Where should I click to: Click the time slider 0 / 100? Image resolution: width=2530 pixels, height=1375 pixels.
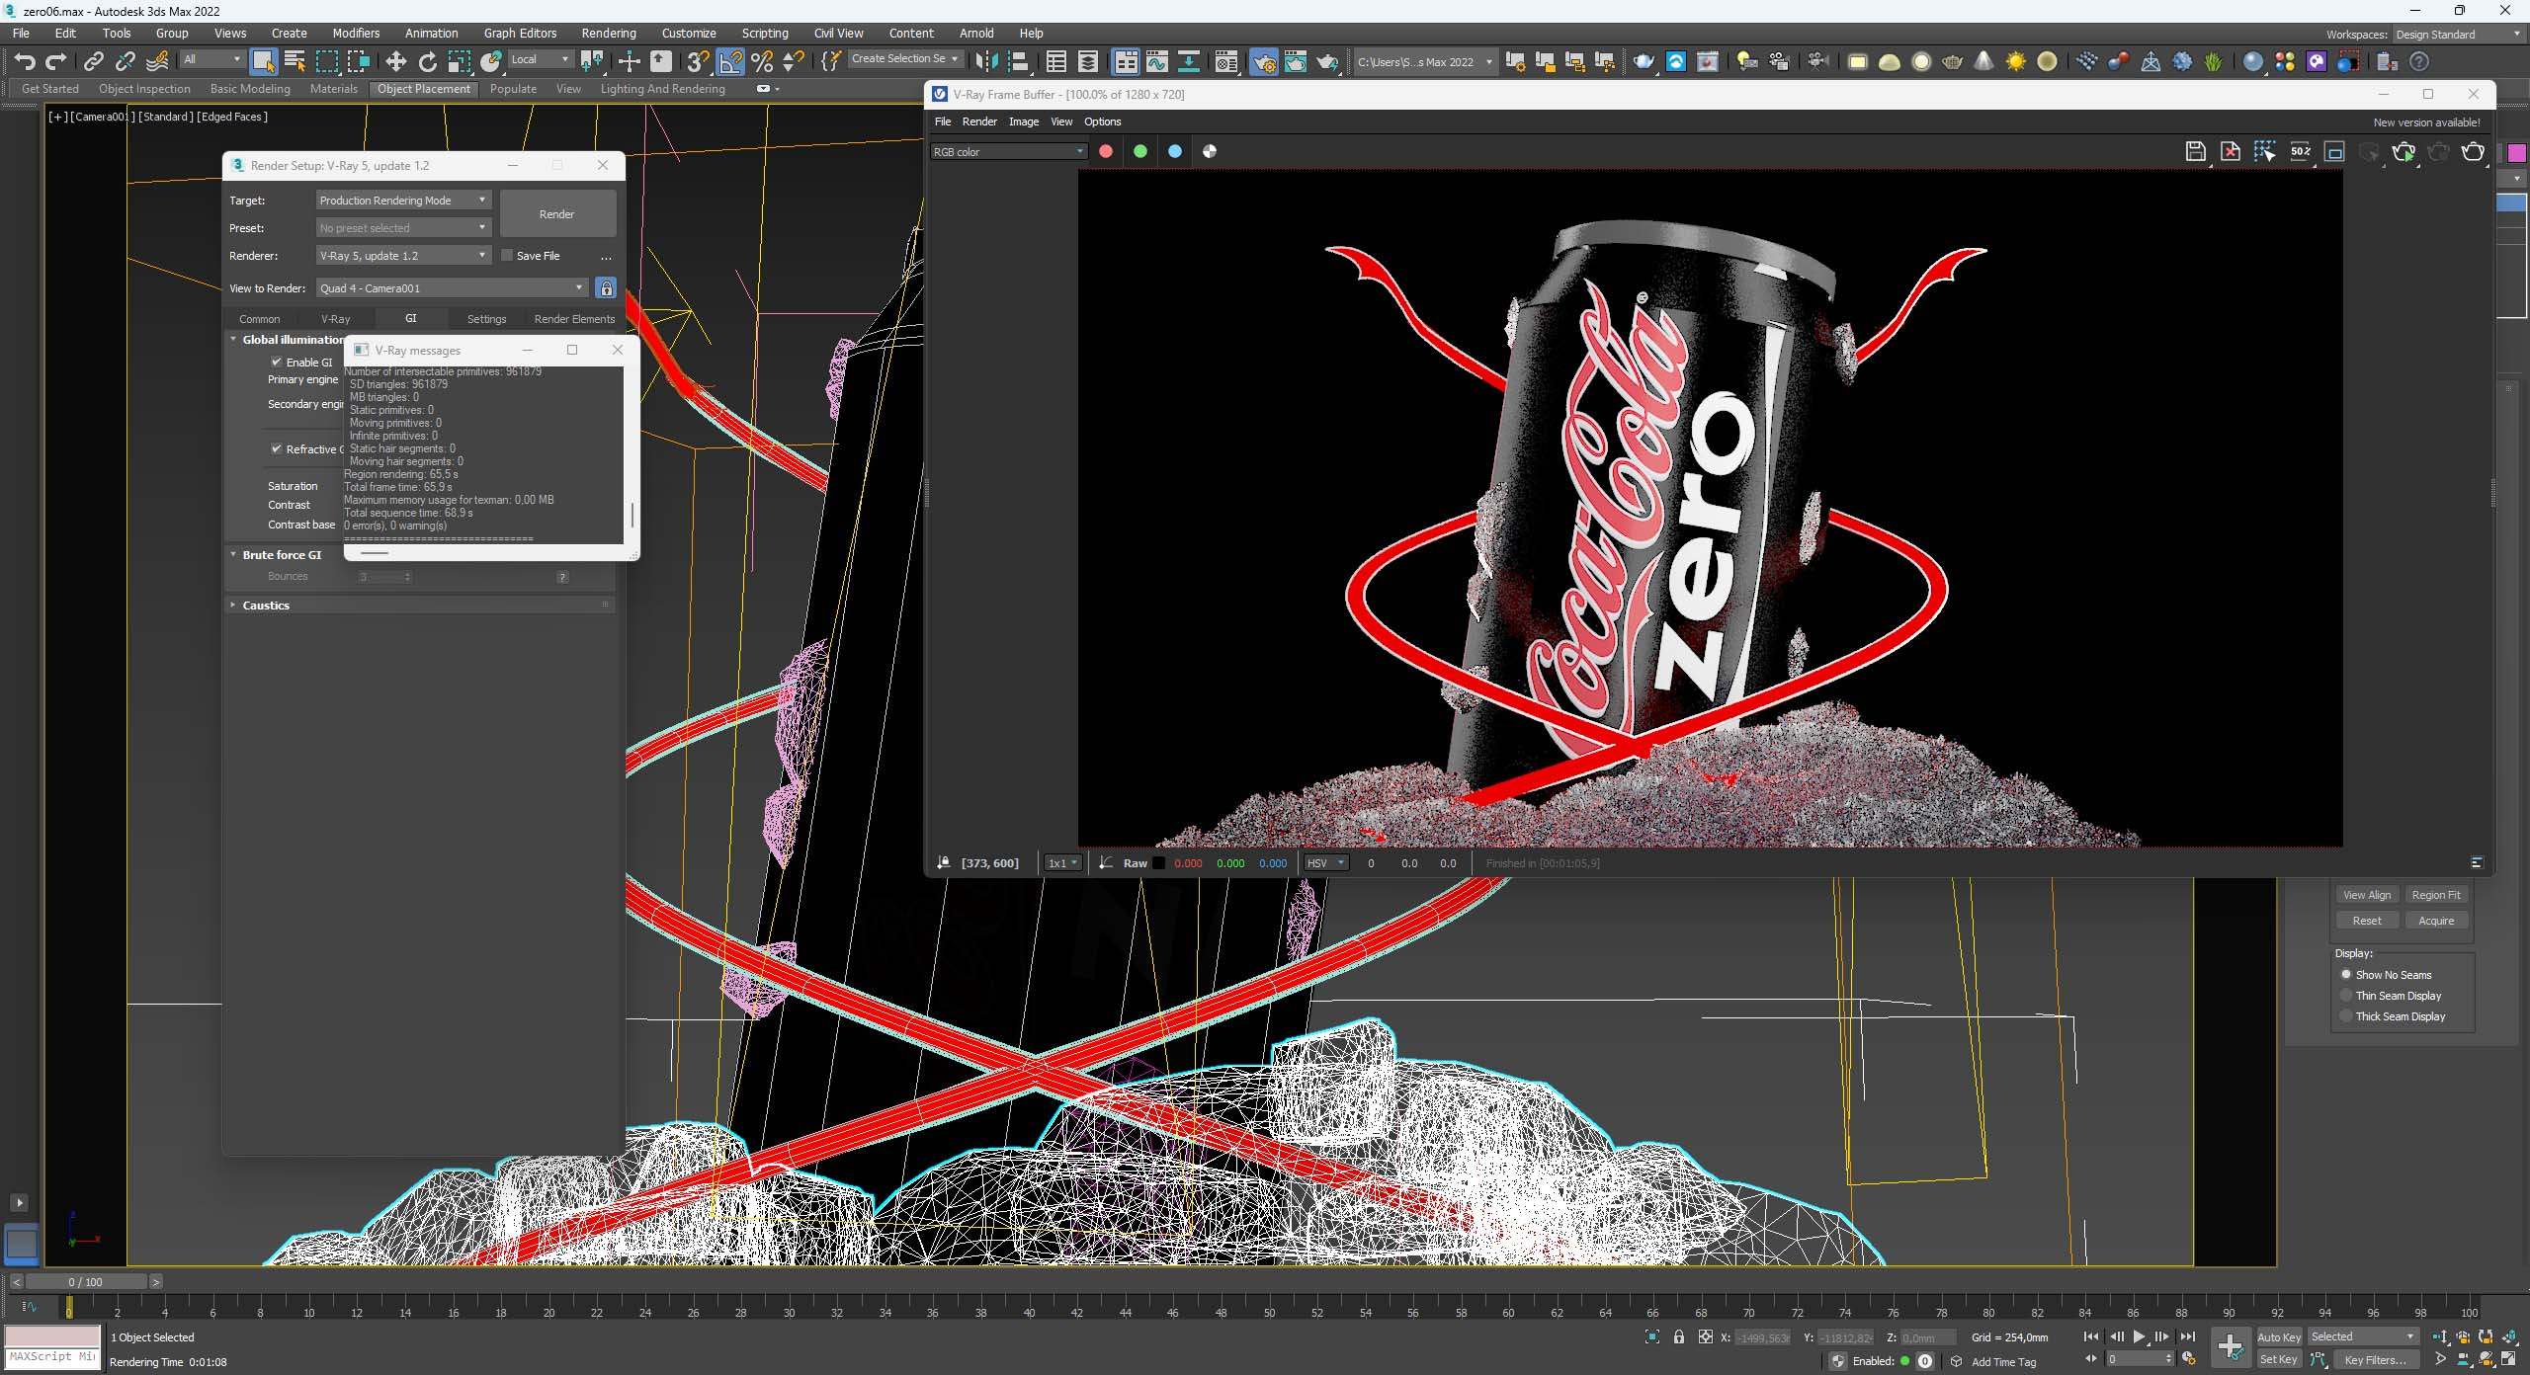pyautogui.click(x=86, y=1281)
